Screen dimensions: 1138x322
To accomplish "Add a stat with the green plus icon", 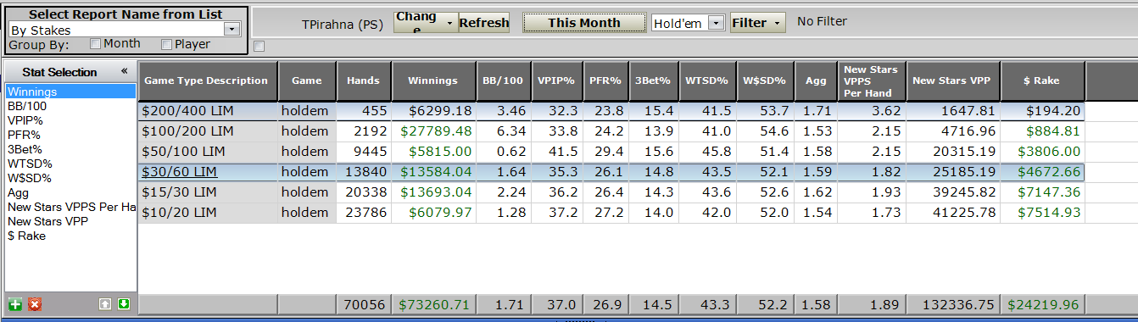I will point(14,304).
